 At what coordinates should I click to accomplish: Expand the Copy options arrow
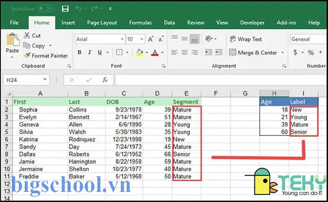50,45
